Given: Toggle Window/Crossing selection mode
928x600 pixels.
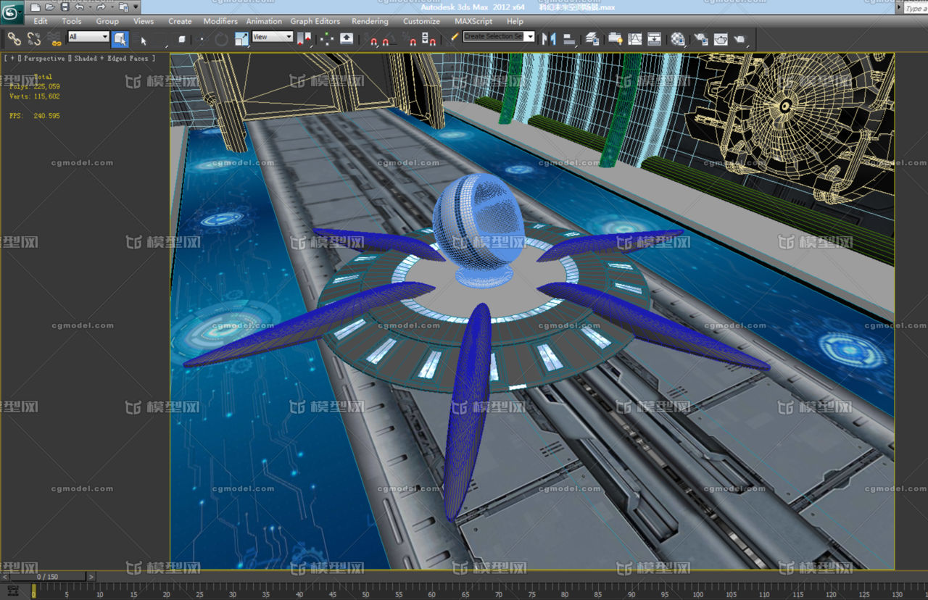Looking at the screenshot, I should click(181, 39).
